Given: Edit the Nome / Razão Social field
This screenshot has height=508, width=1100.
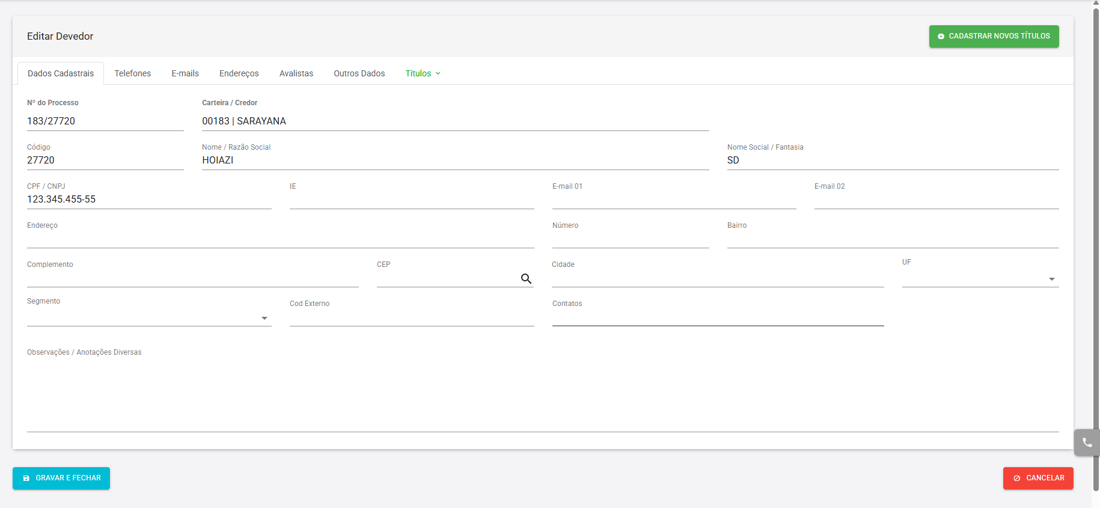Looking at the screenshot, I should point(456,160).
